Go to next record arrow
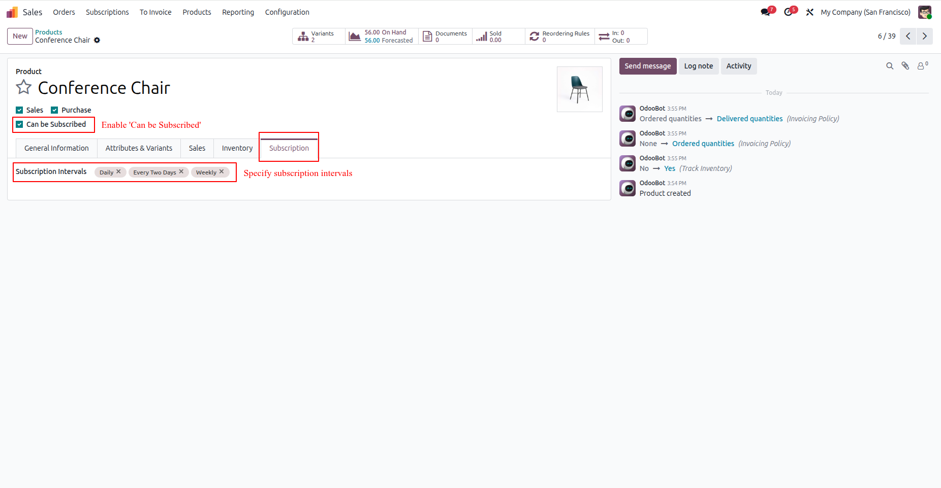The image size is (941, 488). tap(925, 36)
